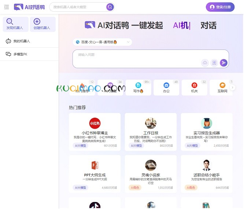Click the cloud upload icon
This screenshot has width=244, height=209.
205,63
